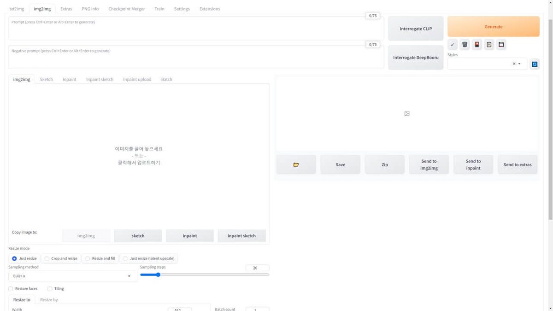Clear the Styles selection with the X
553x311 pixels.
click(x=514, y=64)
